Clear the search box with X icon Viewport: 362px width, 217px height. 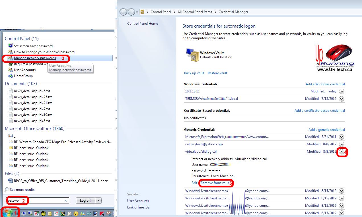click(x=65, y=201)
